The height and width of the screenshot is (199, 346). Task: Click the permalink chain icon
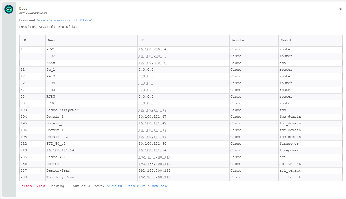click(340, 8)
